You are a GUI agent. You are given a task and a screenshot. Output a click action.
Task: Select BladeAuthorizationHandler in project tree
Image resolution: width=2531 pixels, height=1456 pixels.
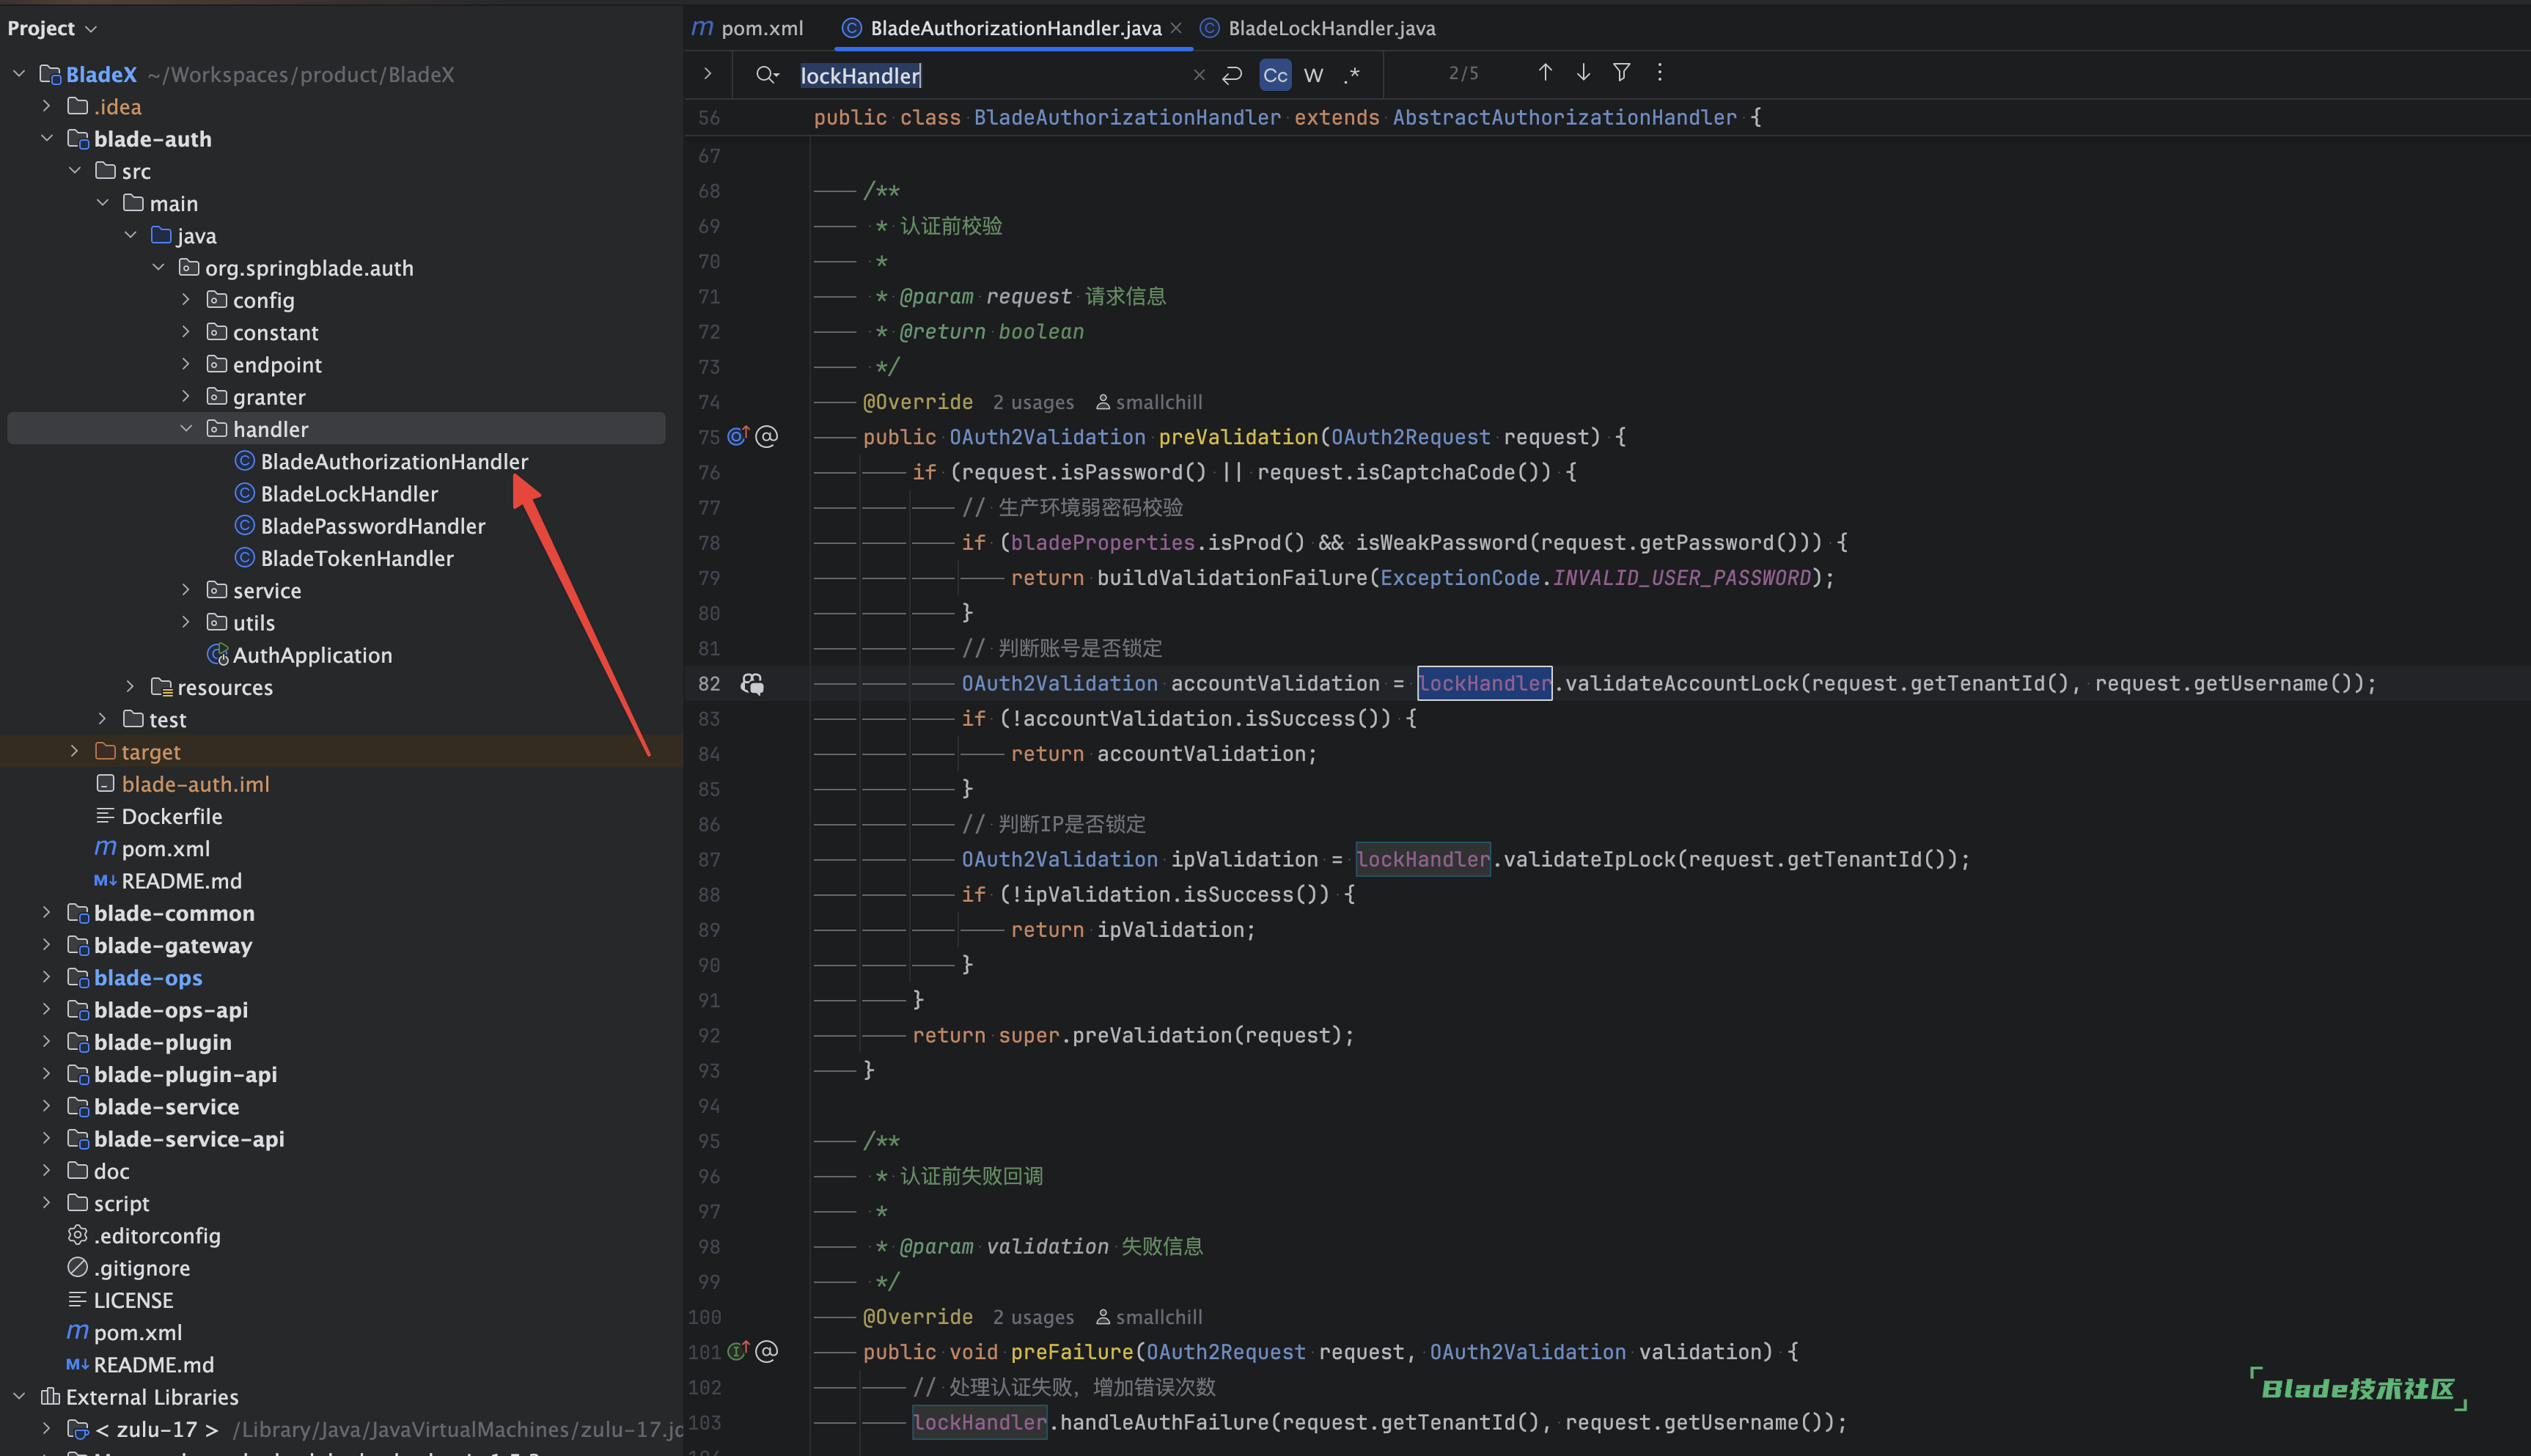[x=394, y=461]
